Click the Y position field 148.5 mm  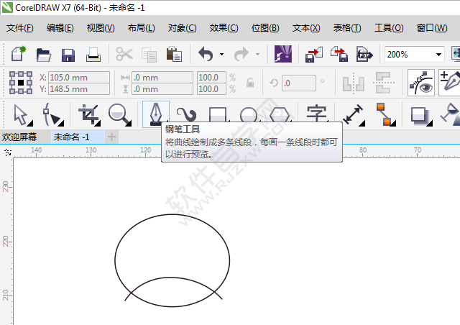79,89
